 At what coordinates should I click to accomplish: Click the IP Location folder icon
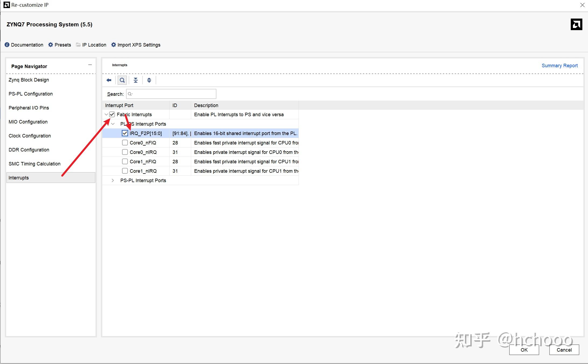[x=78, y=45]
